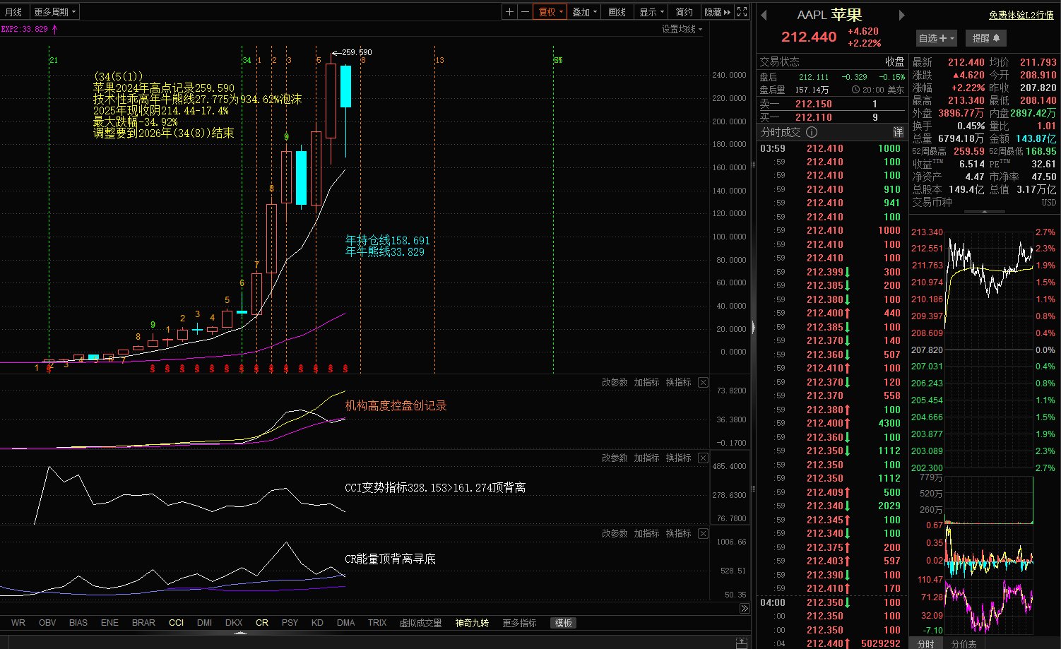Switch to the 分时 tab in right panel
Viewport: 1061px width, 649px height.
(x=925, y=643)
